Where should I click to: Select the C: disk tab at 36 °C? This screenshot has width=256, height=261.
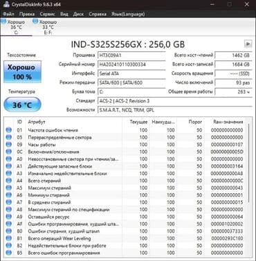tap(16, 27)
